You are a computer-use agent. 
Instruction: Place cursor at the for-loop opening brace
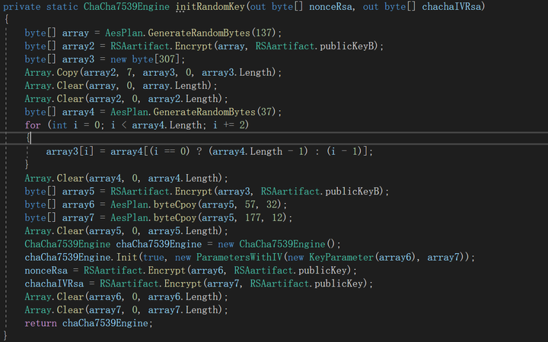pos(28,138)
